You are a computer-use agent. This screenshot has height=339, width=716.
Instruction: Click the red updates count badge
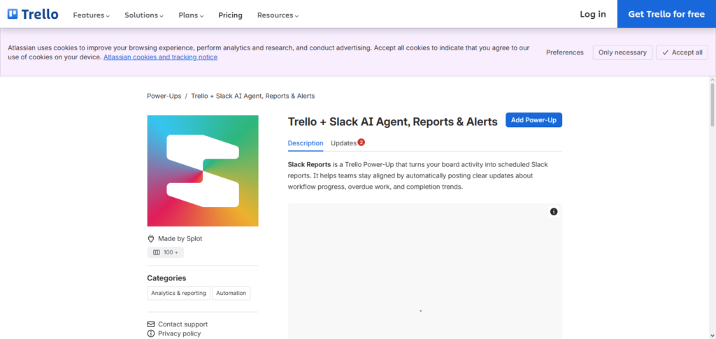coord(361,142)
